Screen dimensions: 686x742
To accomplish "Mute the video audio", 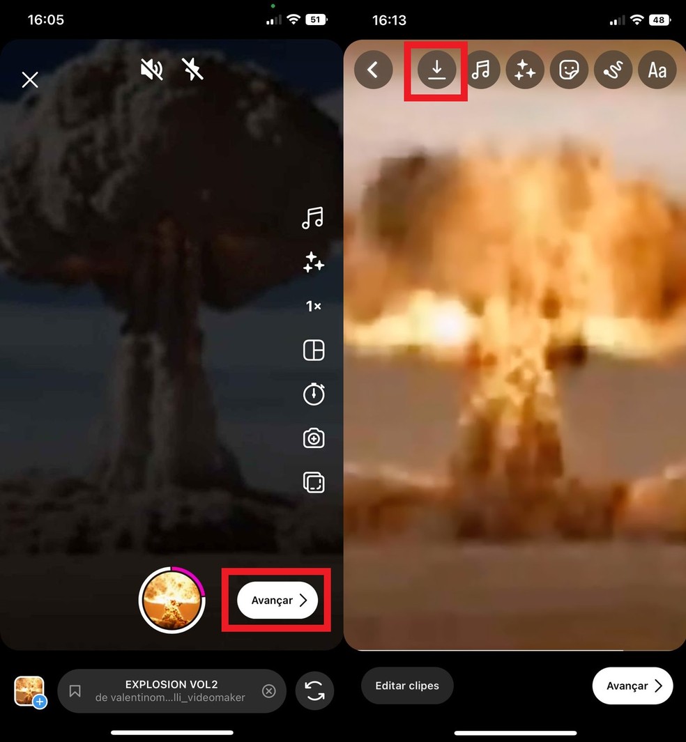I will [x=152, y=70].
